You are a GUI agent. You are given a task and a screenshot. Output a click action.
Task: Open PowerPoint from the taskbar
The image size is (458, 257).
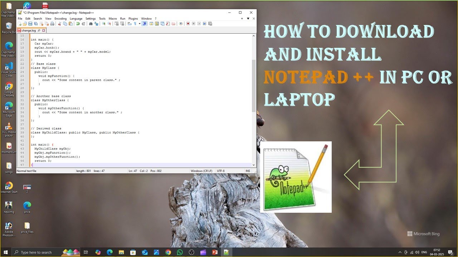[x=215, y=252]
